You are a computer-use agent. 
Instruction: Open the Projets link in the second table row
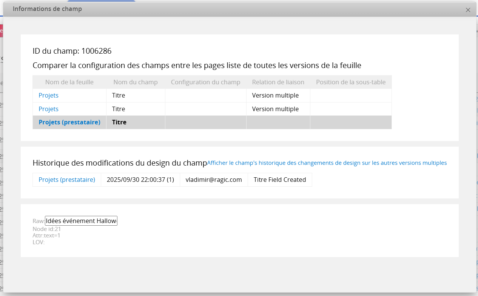point(48,109)
